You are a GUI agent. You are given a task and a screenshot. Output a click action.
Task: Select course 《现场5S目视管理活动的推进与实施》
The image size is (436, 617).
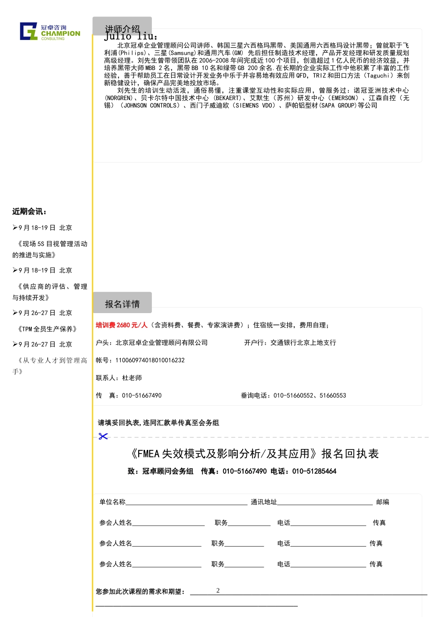50,249
